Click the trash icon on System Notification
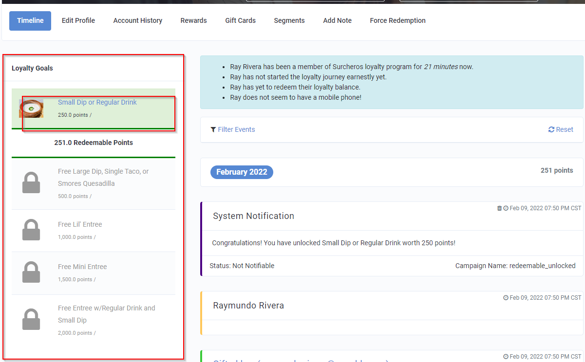 (x=499, y=208)
